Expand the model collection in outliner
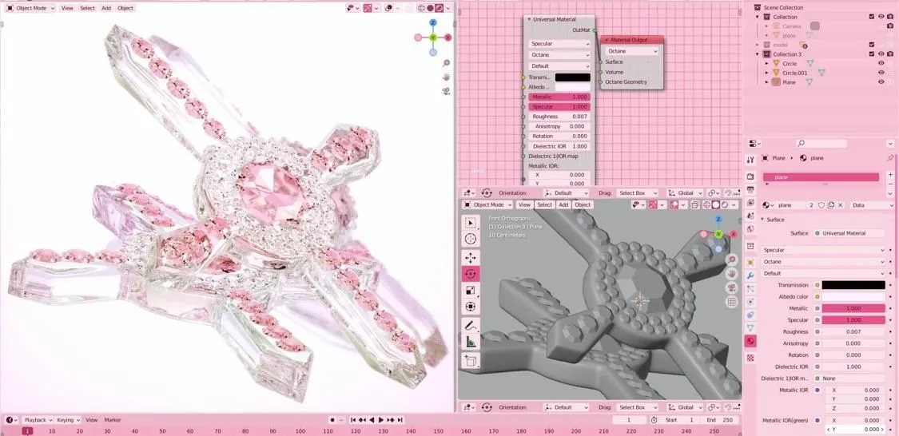Viewport: 899px width, 436px height. pyautogui.click(x=758, y=45)
